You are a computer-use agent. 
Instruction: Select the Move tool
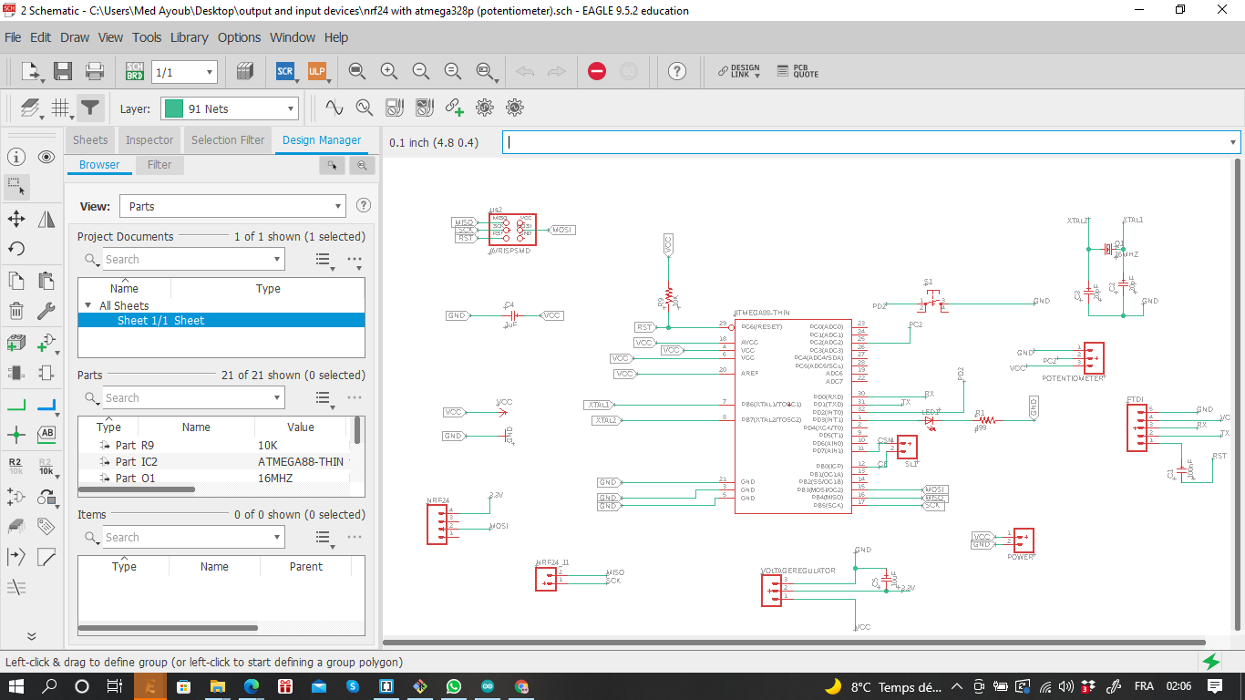tap(15, 219)
